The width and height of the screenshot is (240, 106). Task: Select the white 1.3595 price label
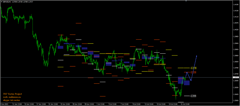click(x=194, y=96)
